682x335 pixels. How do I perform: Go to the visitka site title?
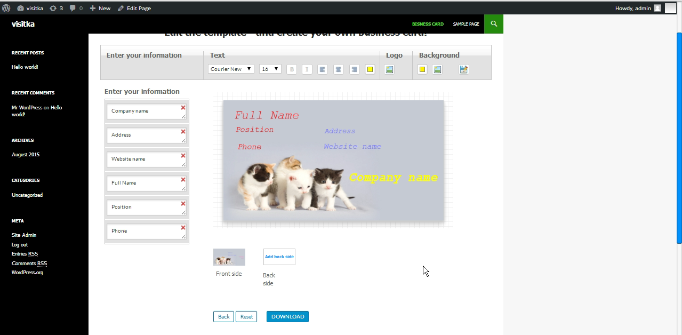tap(23, 24)
